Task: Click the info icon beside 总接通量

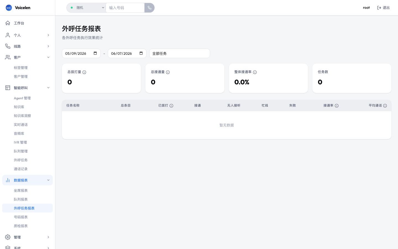Action: 168,72
